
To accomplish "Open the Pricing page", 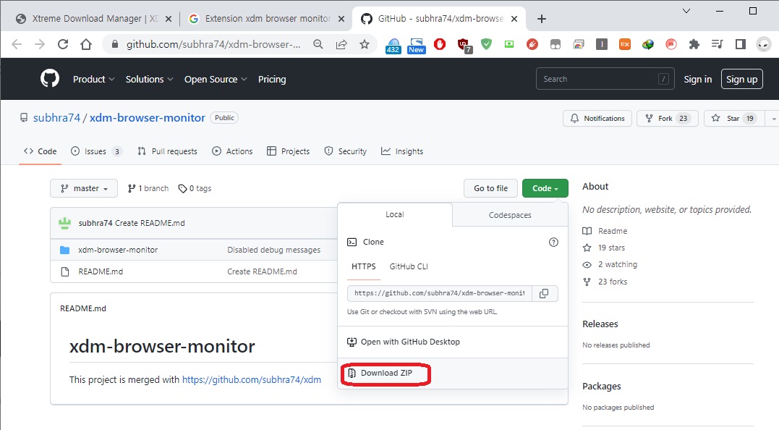I will click(272, 79).
